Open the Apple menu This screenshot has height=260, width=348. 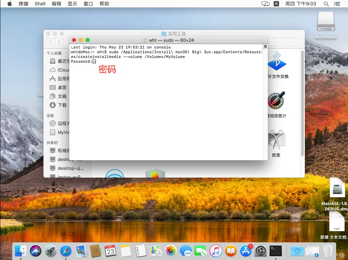point(10,3)
